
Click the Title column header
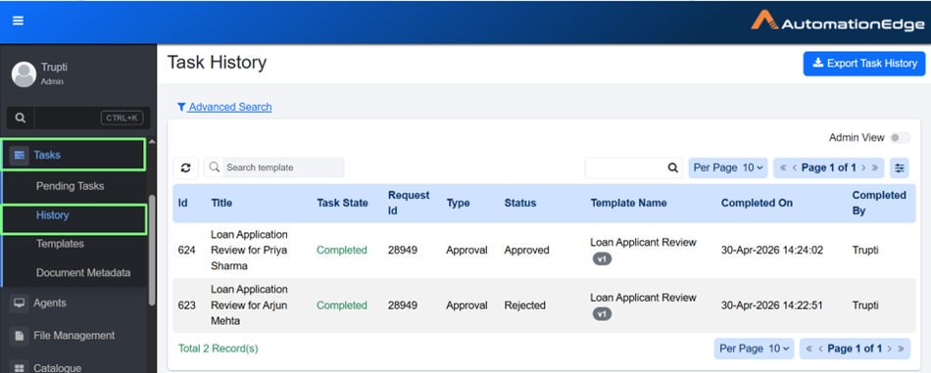(221, 203)
